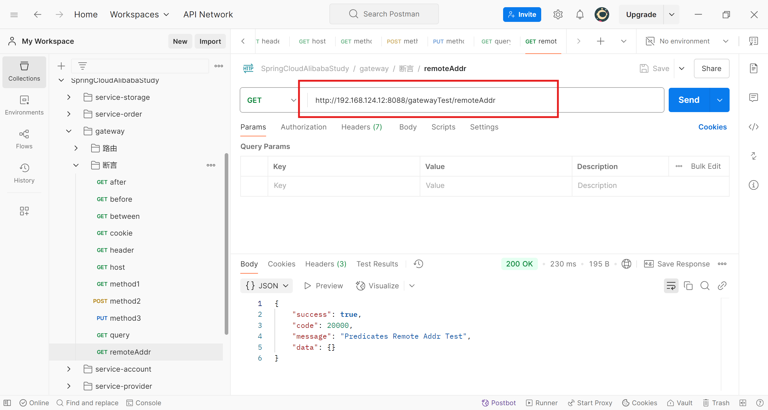768x410 pixels.
Task: Click the code snippet icon
Action: pyautogui.click(x=753, y=127)
